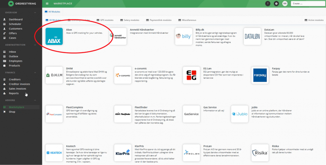The width and height of the screenshot is (326, 165).
Task: Open the Abax GPS tracking module logo
Action: pos(54,36)
